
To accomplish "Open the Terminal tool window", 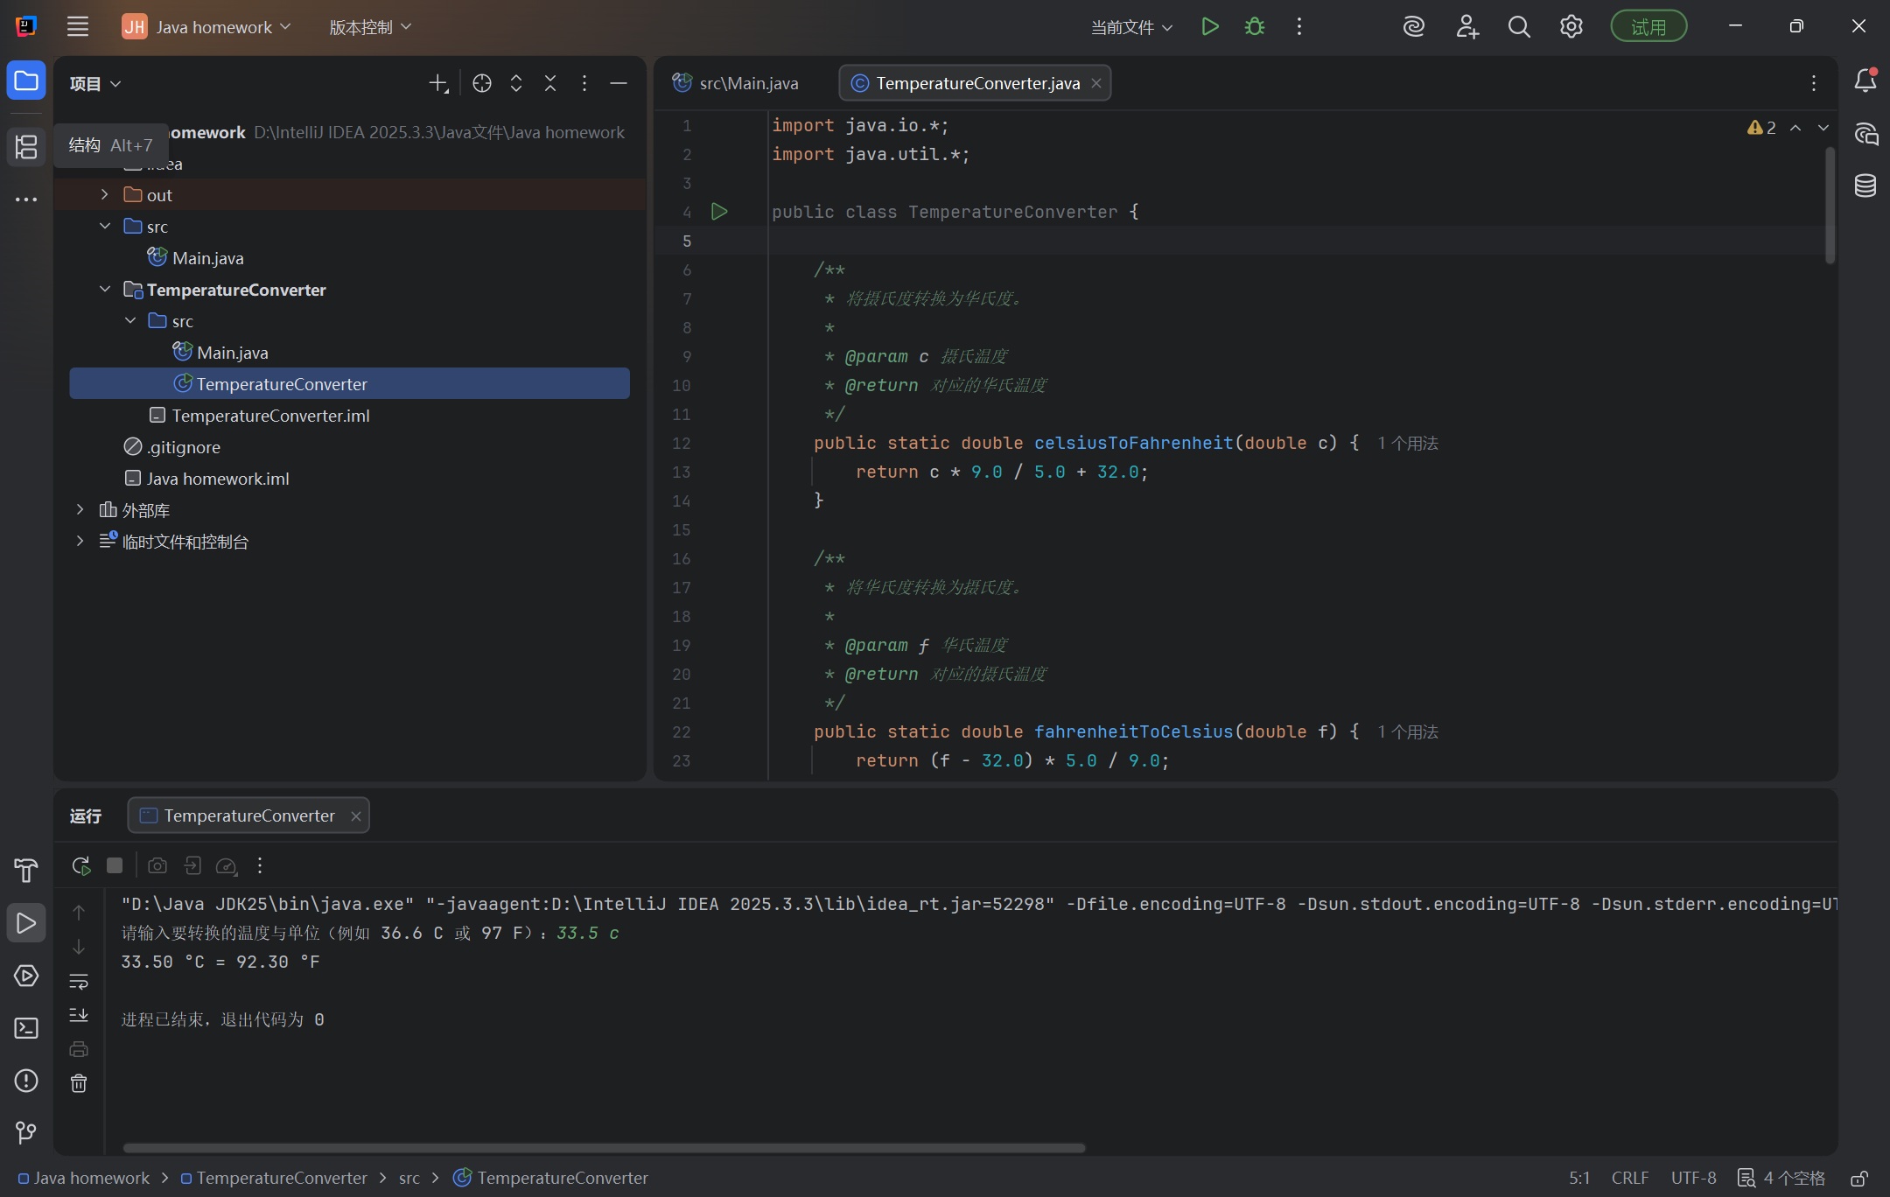I will point(26,1028).
